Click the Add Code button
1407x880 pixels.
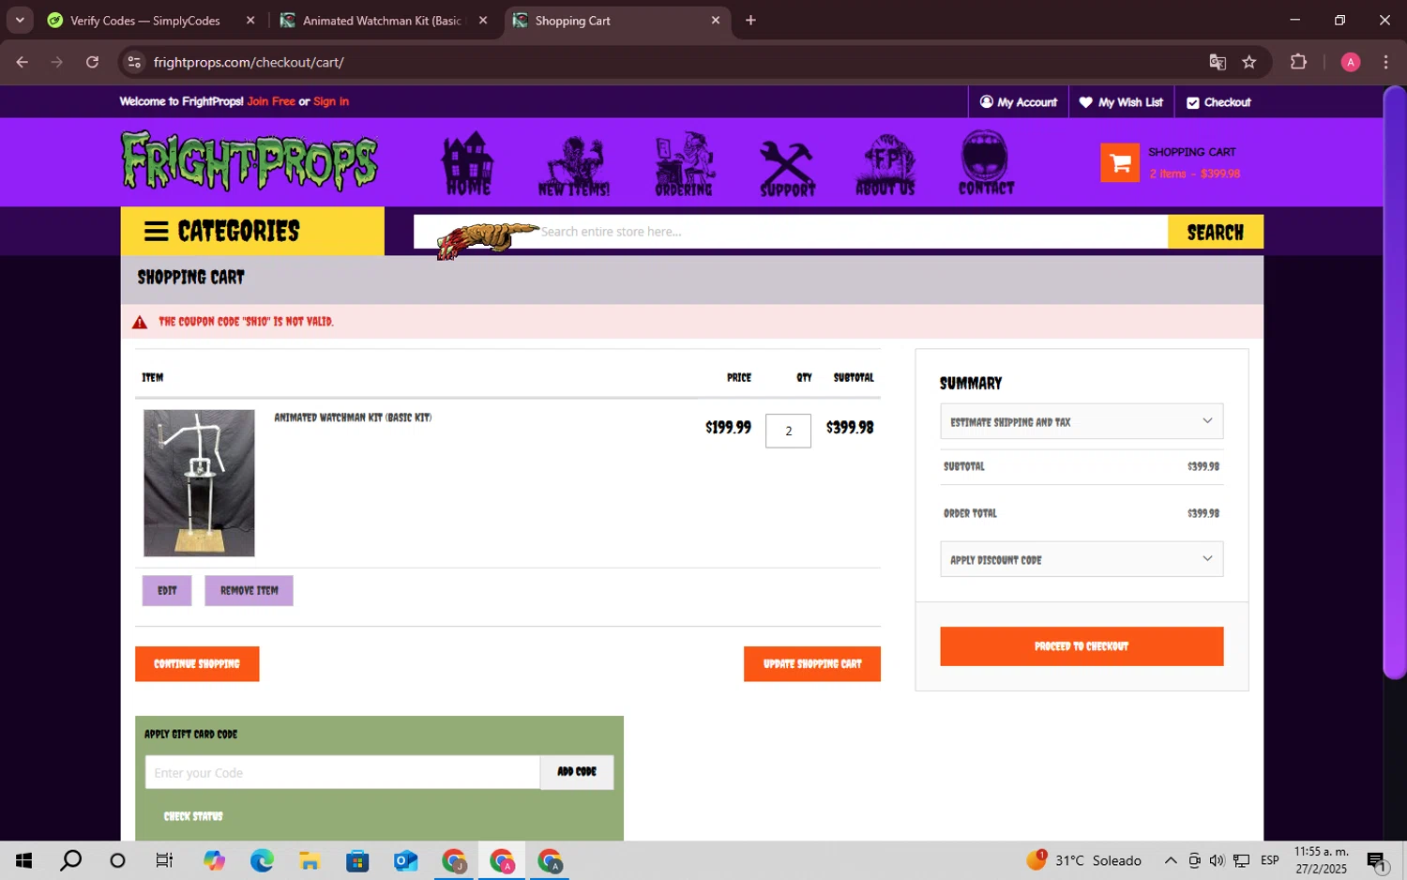(577, 772)
